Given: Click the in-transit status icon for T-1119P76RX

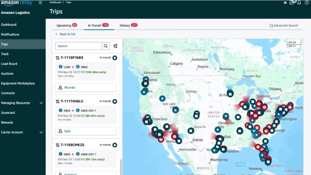Looking at the screenshot, I should coord(115,58).
